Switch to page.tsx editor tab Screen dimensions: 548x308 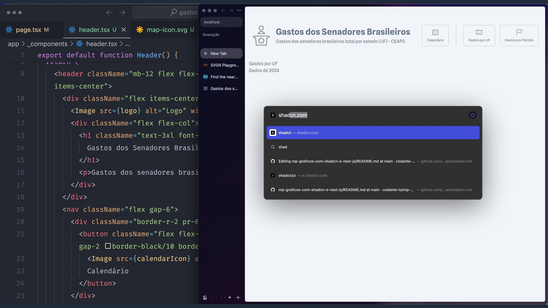tap(28, 30)
